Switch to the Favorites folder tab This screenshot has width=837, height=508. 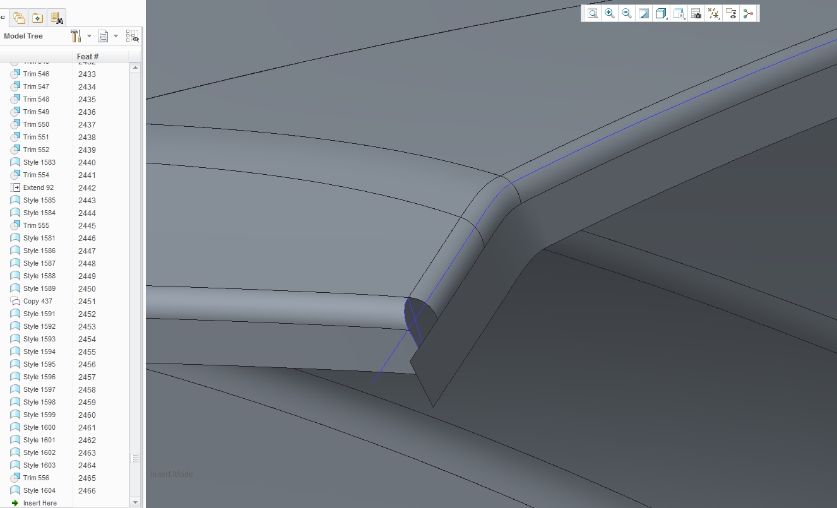38,18
